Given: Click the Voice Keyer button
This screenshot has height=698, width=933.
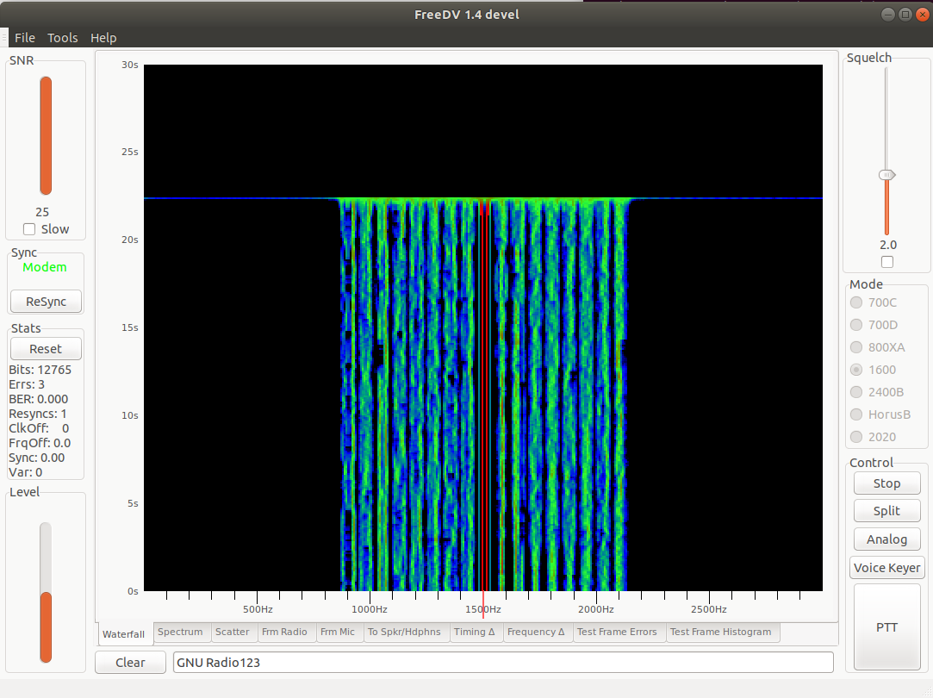Looking at the screenshot, I should point(886,568).
